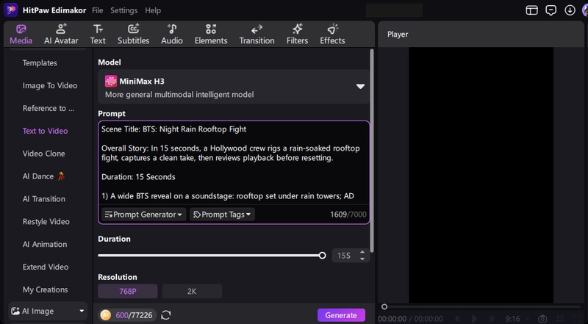Select AI Dance in the sidebar
588x324 pixels.
tap(43, 176)
